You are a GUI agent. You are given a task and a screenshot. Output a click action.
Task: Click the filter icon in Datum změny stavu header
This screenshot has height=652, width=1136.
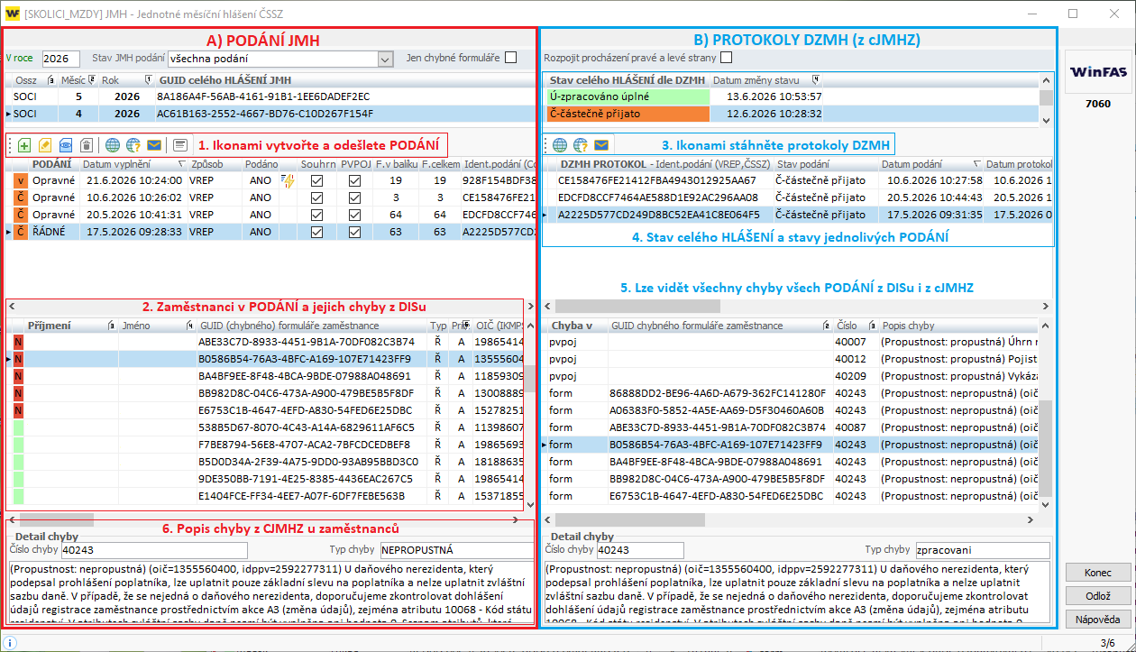click(x=816, y=79)
